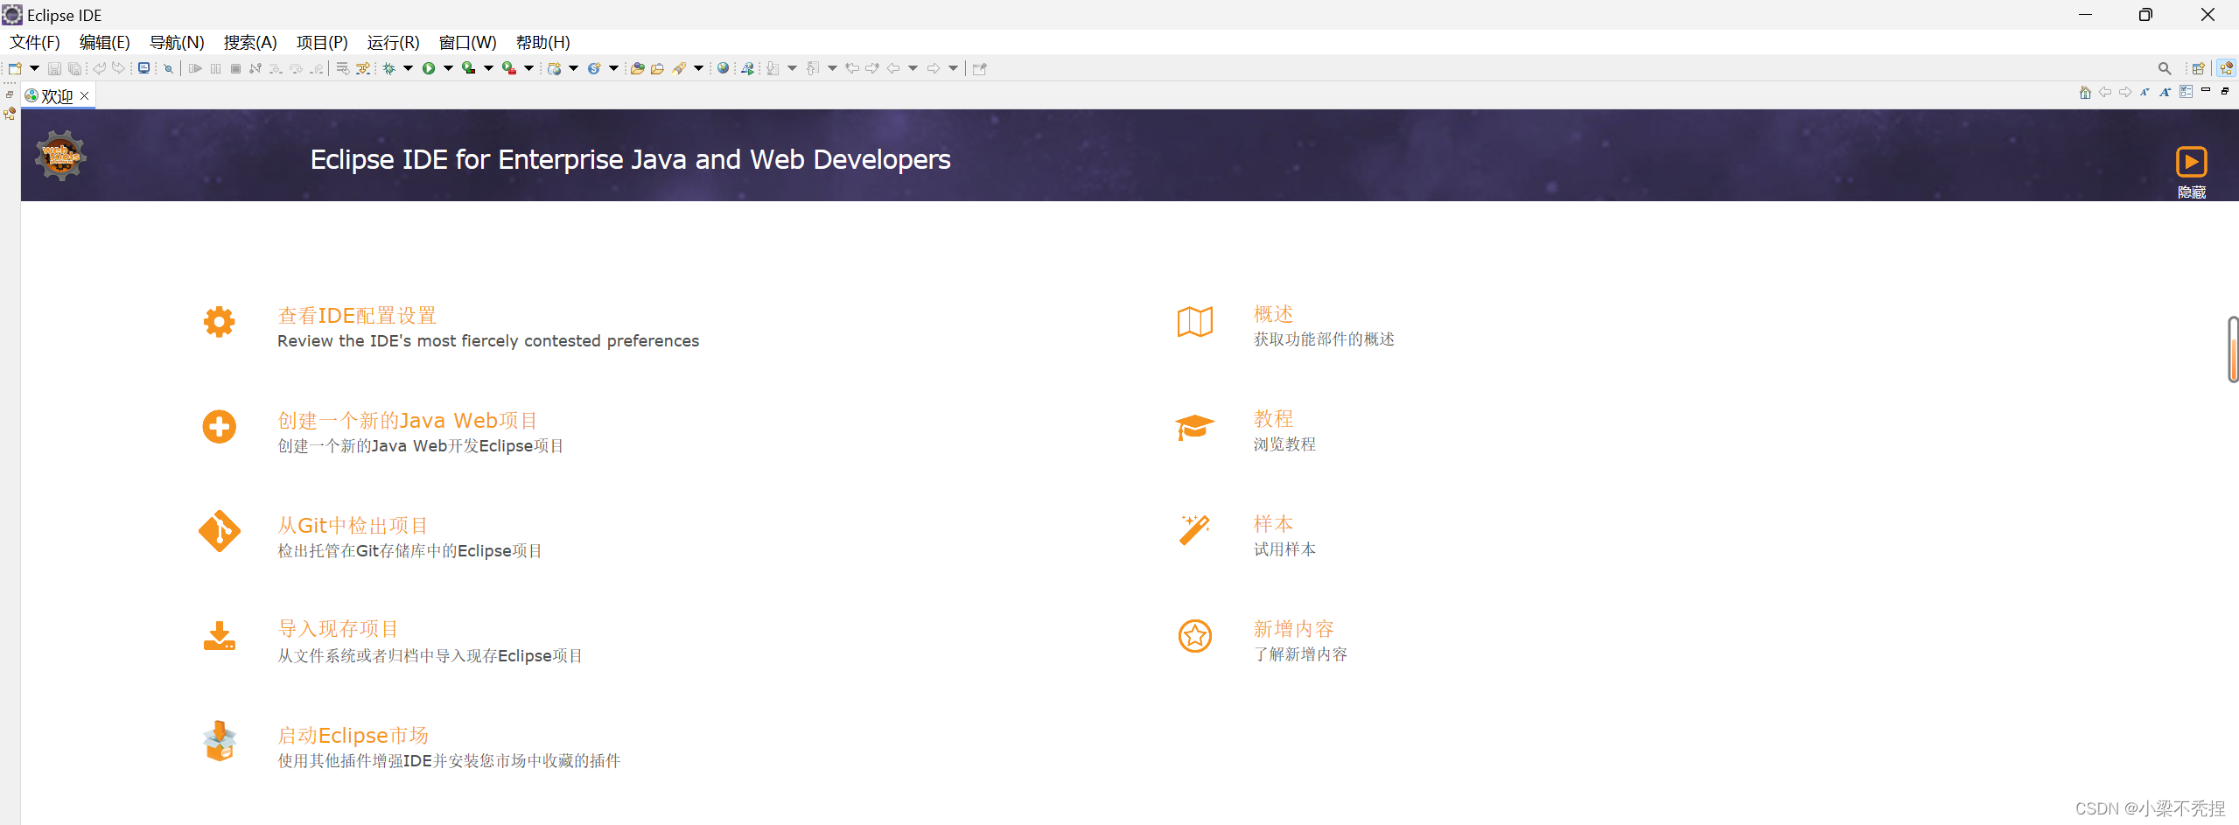Click the Git checkout diamond icon
Viewport: 2239px width, 825px height.
point(219,531)
